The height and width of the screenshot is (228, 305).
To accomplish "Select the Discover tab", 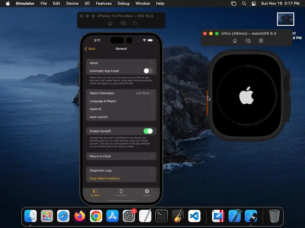I will pyautogui.click(x=147, y=193).
